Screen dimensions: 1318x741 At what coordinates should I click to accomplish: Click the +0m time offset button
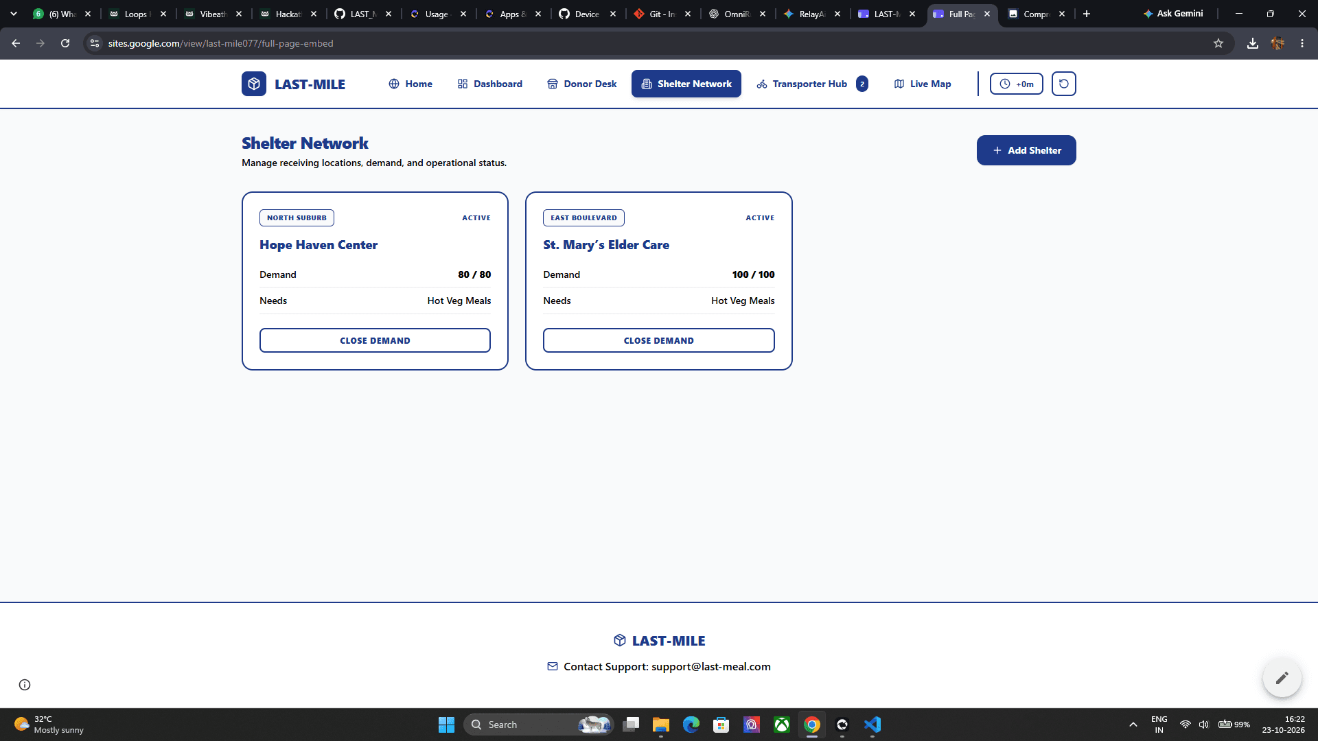(x=1017, y=84)
